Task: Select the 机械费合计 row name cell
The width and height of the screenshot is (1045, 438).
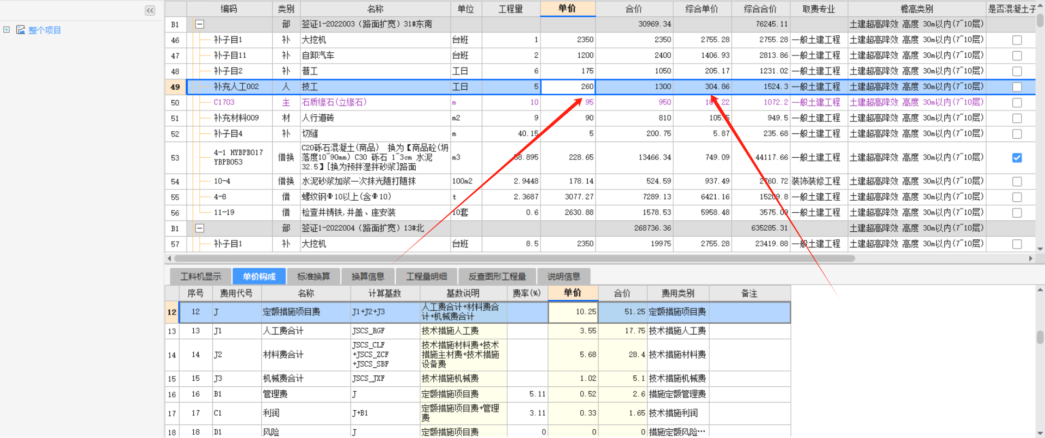Action: coord(306,379)
